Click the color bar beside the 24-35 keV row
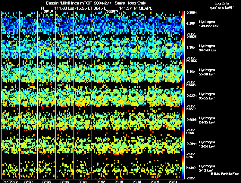 183,119
